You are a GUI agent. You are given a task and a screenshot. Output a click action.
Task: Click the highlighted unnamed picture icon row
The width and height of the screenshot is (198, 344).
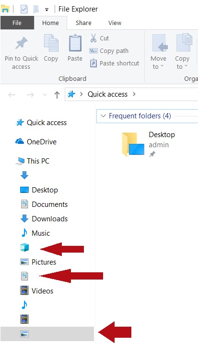pos(47,334)
